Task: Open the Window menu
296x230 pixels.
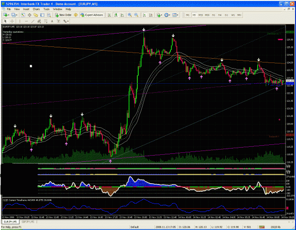Action: pyautogui.click(x=57, y=9)
